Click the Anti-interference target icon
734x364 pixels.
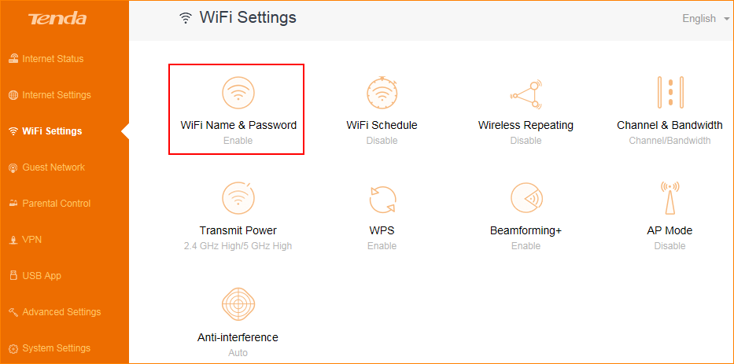tap(238, 305)
